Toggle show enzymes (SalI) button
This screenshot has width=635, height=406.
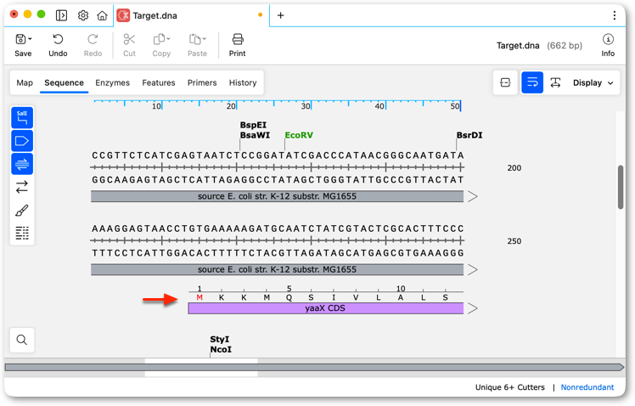22,117
